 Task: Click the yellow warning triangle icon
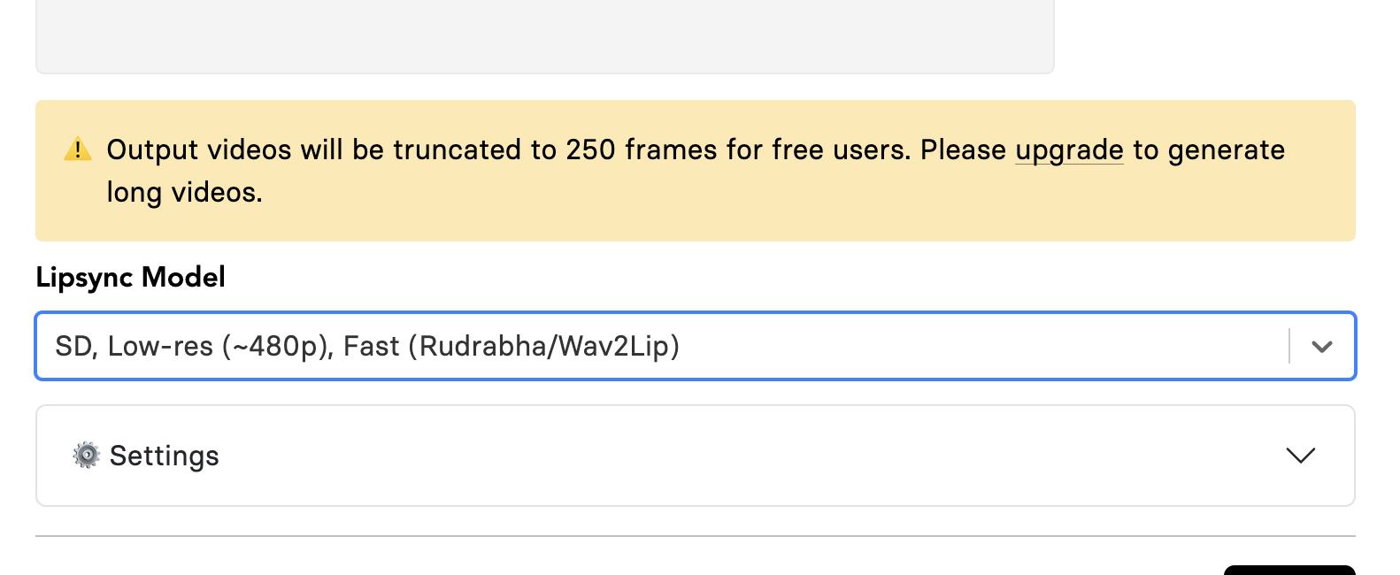(x=78, y=149)
